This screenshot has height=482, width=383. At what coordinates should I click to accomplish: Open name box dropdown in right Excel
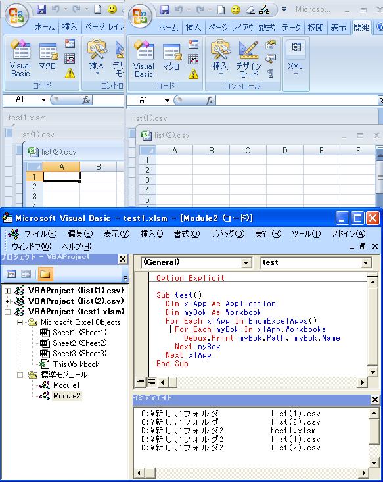coord(167,100)
